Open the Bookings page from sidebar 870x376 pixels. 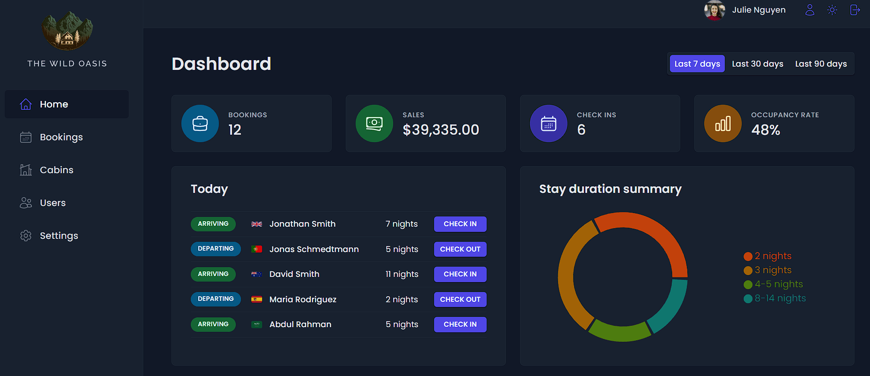[61, 137]
